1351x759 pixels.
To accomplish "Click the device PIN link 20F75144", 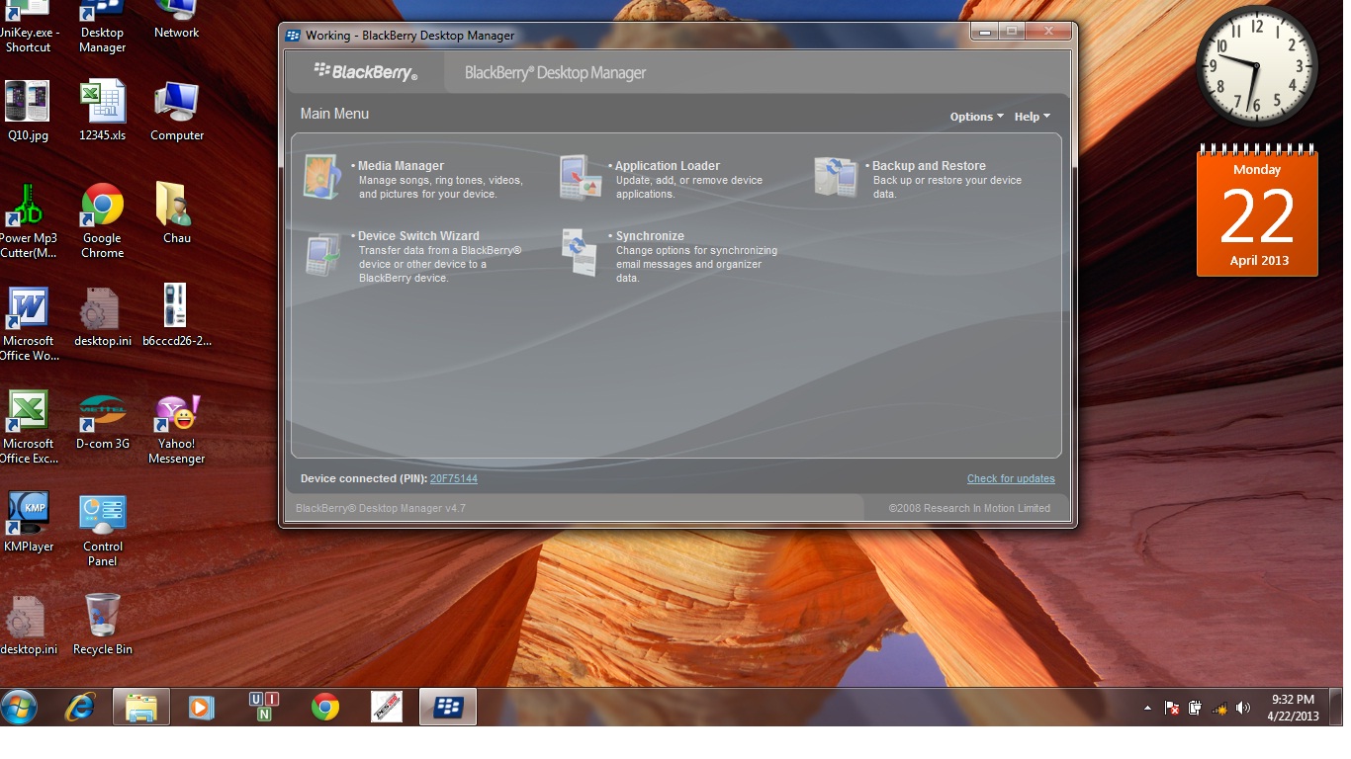I will pyautogui.click(x=454, y=478).
